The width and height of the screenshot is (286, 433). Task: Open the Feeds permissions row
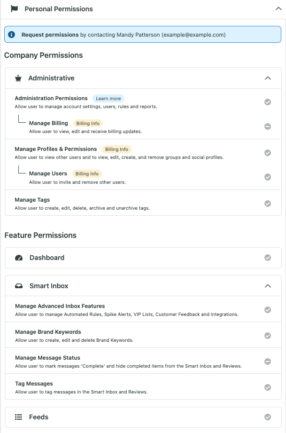[x=143, y=417]
